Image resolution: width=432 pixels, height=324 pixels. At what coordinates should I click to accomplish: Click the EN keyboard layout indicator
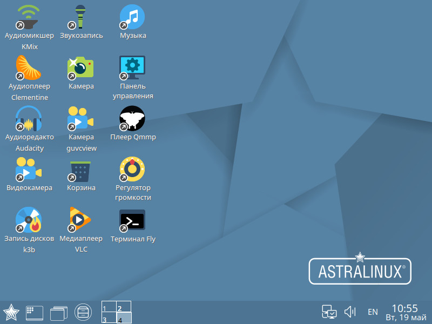373,312
